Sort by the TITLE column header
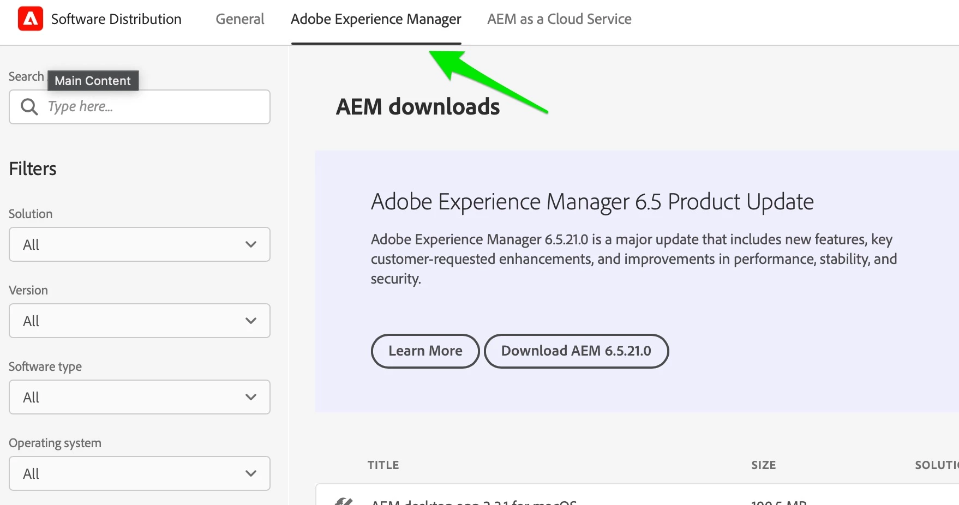 click(x=383, y=465)
